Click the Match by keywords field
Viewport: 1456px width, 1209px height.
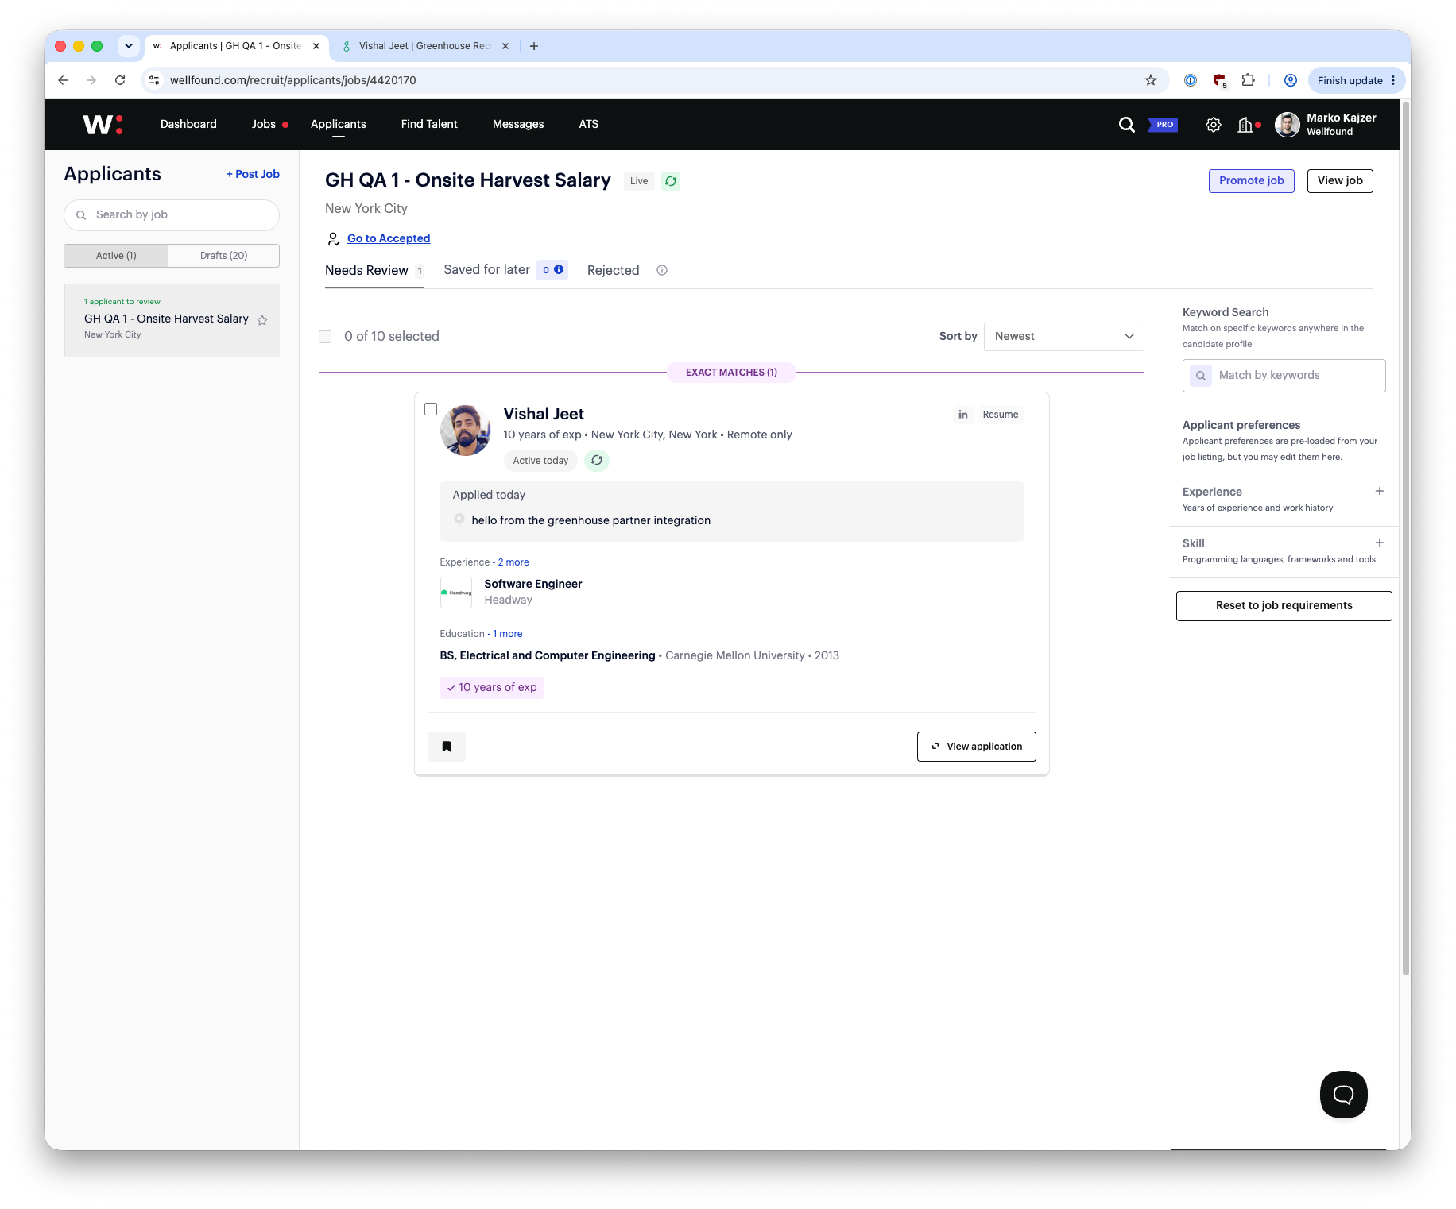pos(1284,376)
